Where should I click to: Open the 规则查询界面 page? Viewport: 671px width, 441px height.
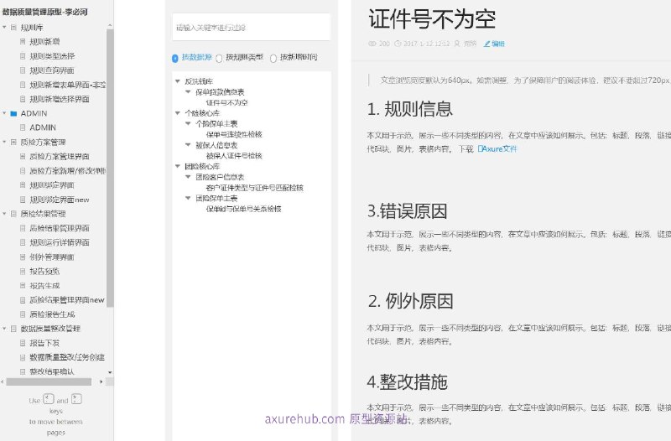pyautogui.click(x=52, y=70)
